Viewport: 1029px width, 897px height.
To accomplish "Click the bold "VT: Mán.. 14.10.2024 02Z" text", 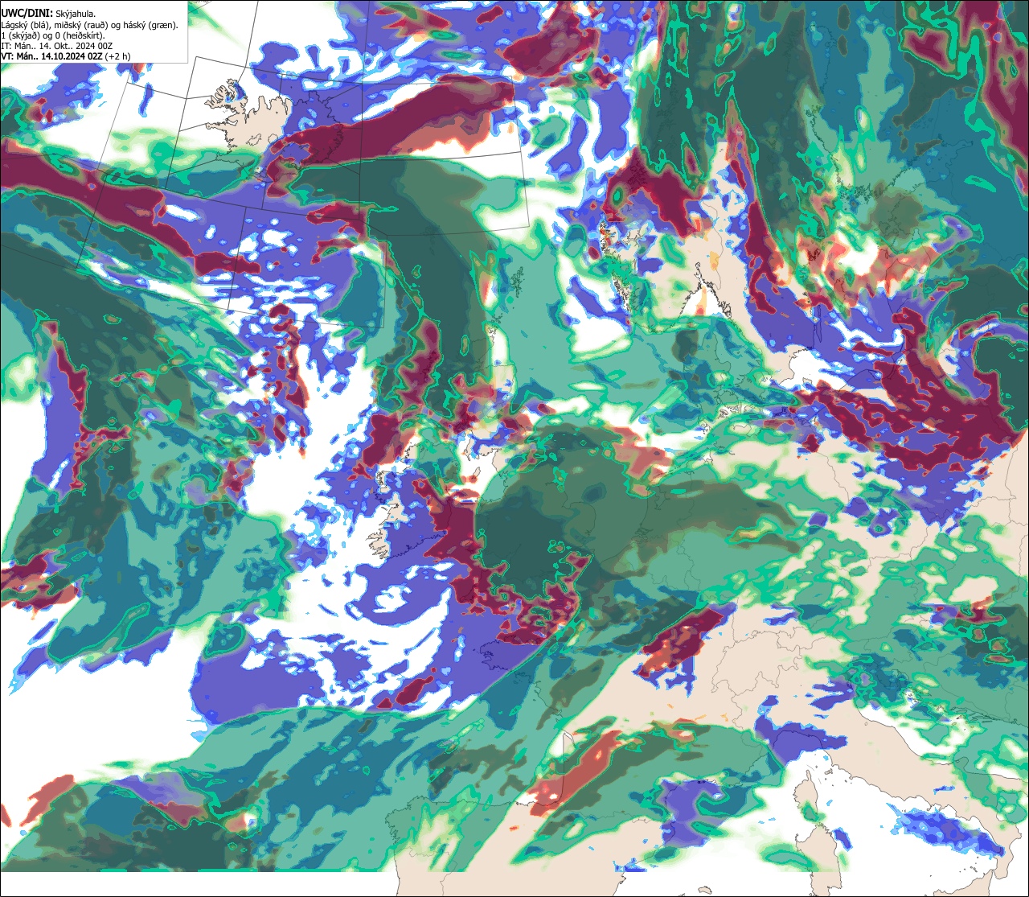I will (51, 56).
